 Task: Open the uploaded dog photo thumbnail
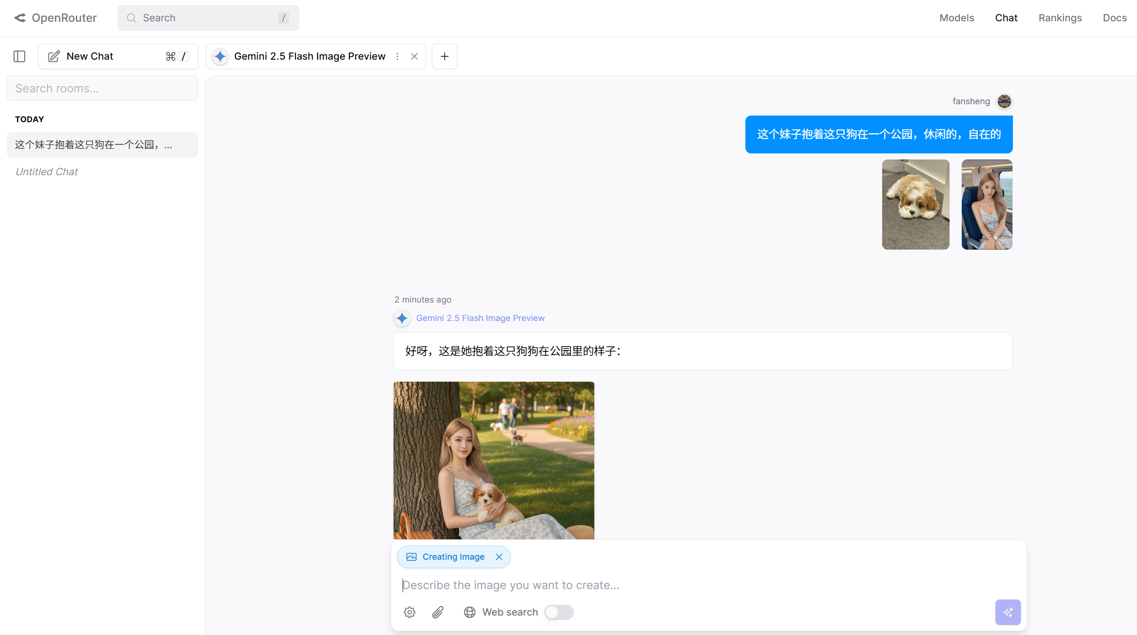tap(915, 205)
